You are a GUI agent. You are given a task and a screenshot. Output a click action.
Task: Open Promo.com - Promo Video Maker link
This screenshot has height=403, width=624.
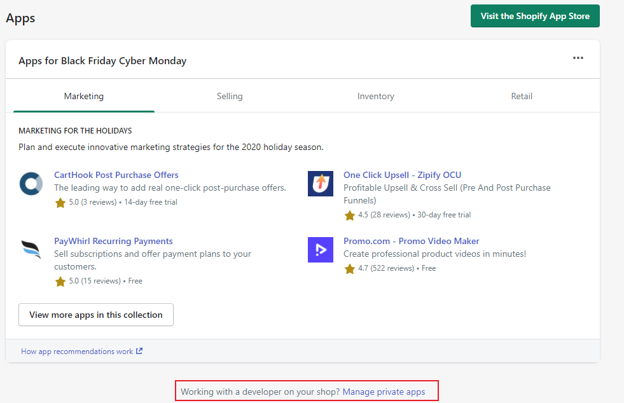point(411,241)
